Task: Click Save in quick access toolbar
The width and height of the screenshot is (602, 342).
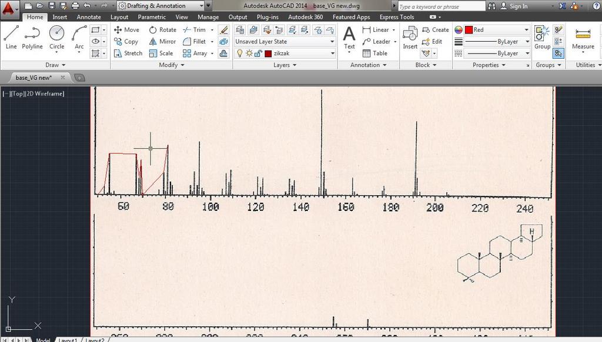Action: (x=52, y=6)
